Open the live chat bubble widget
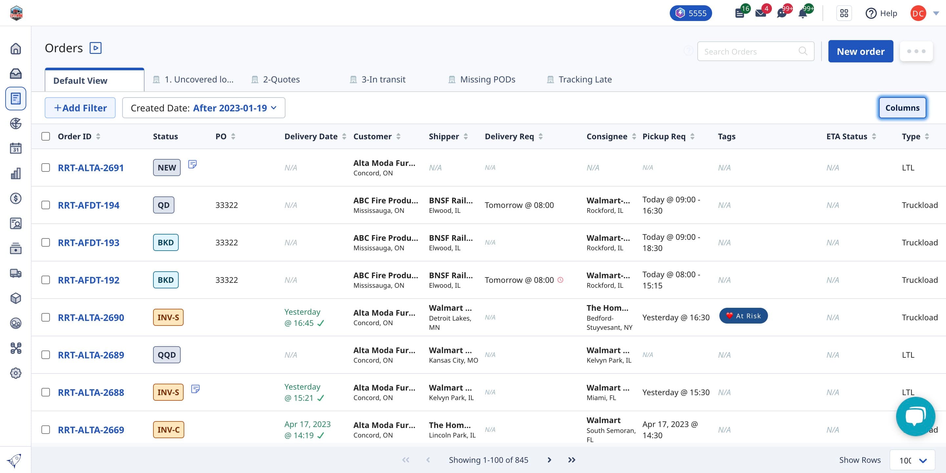The image size is (946, 473). click(915, 416)
